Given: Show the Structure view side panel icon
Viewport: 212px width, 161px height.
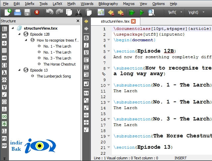Looking at the screenshot, I should click(4, 29).
